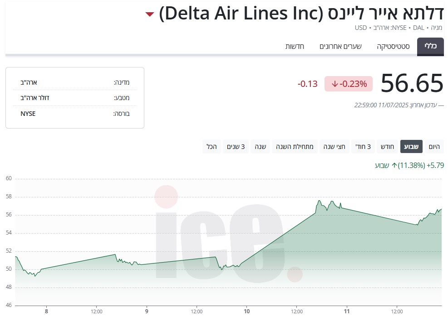Select the היום (today) chart range

[x=434, y=147]
